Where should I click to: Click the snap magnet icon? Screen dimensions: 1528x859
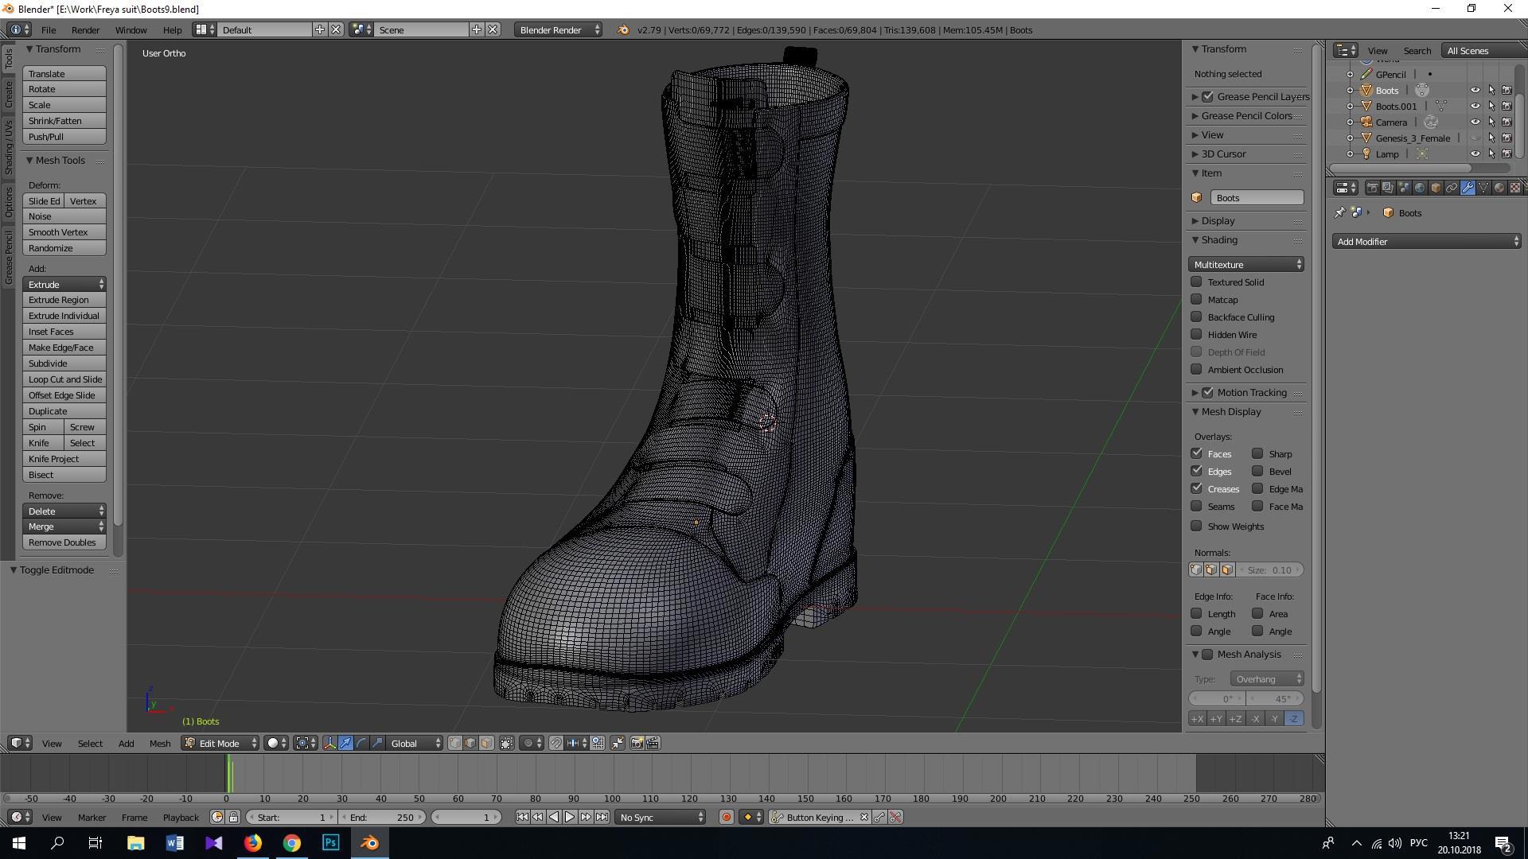556,743
